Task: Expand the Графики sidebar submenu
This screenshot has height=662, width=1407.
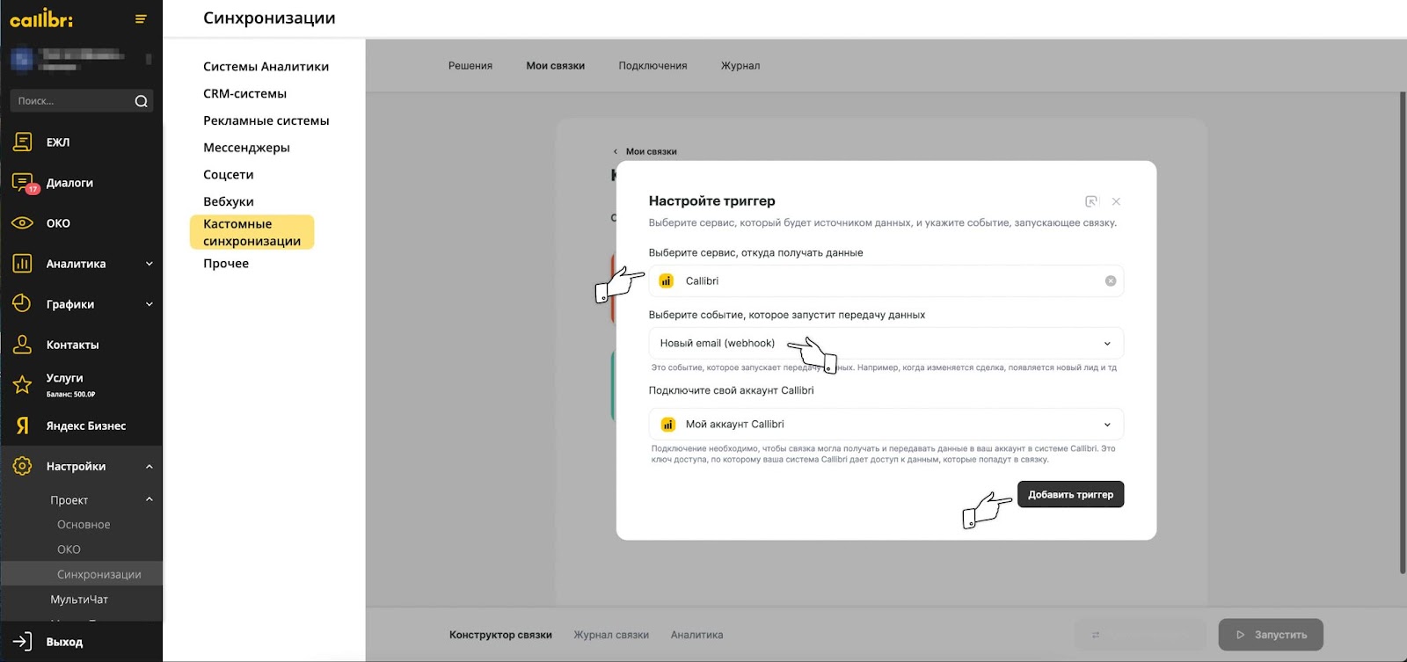Action: (149, 304)
